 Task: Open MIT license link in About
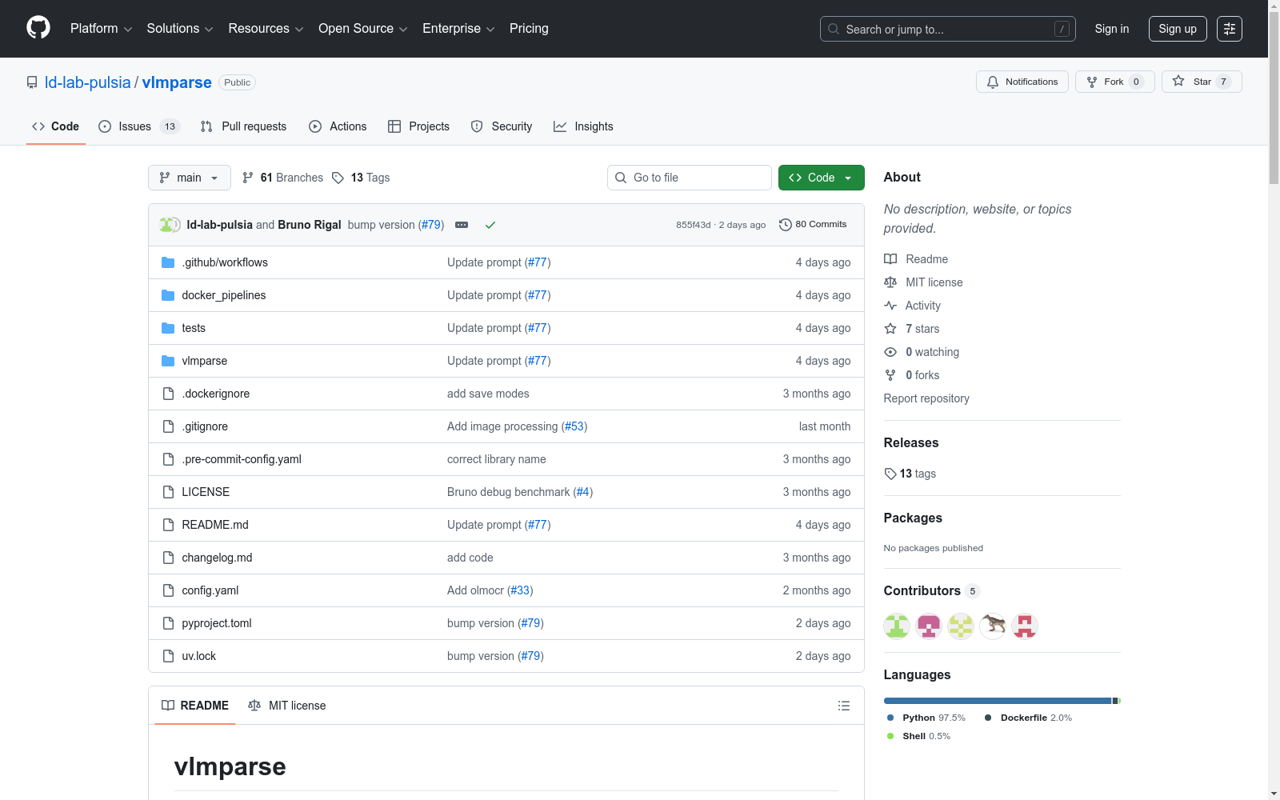tap(923, 282)
